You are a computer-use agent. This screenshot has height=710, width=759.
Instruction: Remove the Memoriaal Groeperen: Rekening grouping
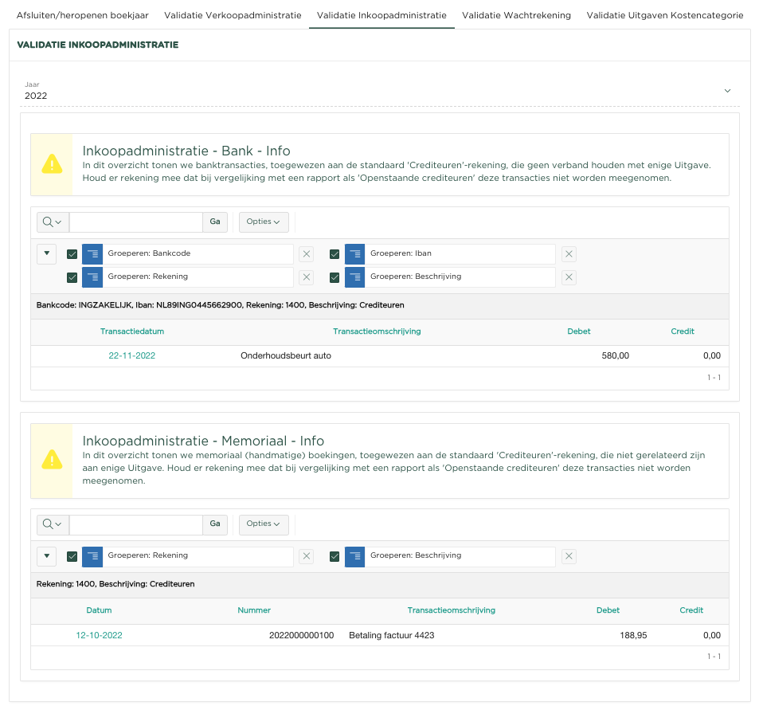[307, 556]
